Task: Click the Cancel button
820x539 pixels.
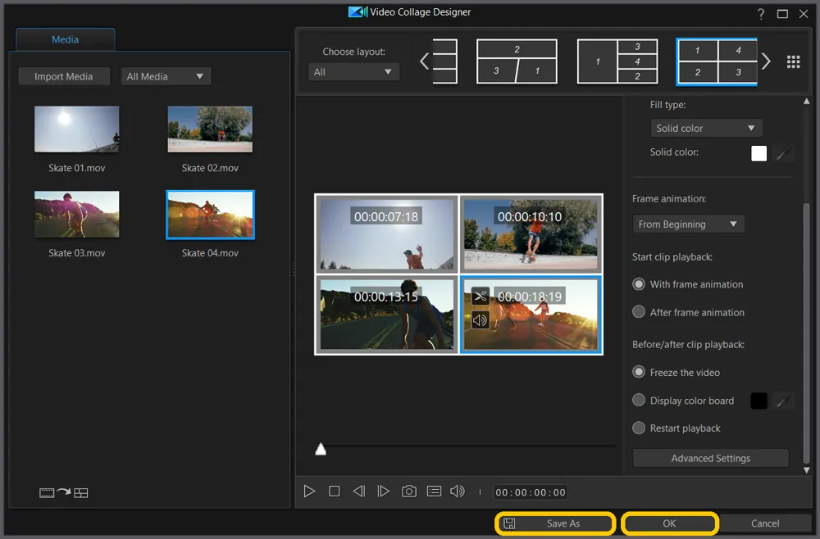Action: (765, 523)
